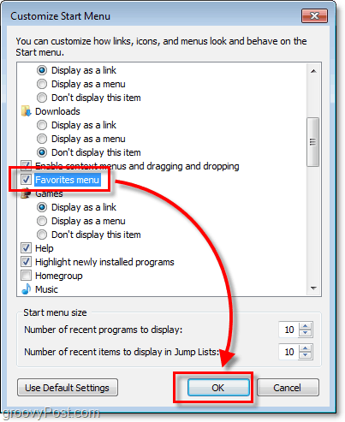Click the list's scroll down arrow
345x422 pixels.
click(313, 288)
